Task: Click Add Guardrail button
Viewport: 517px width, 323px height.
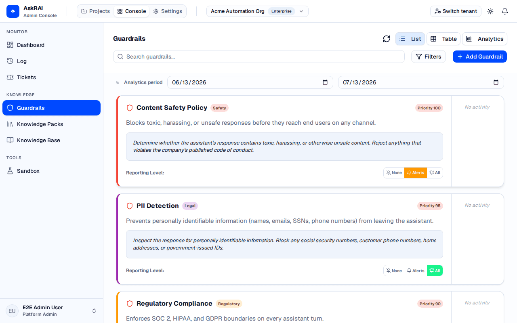Action: [480, 57]
